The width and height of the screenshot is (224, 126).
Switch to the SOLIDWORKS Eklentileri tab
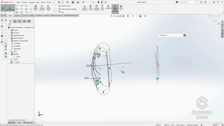(x=71, y=15)
